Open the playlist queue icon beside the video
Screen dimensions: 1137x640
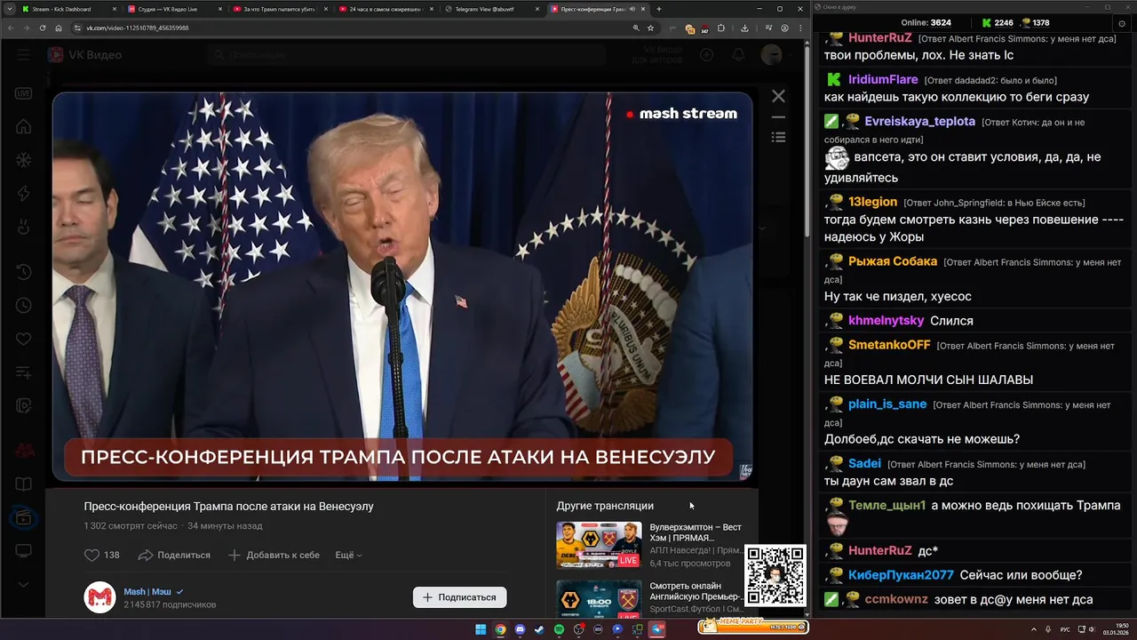point(778,137)
